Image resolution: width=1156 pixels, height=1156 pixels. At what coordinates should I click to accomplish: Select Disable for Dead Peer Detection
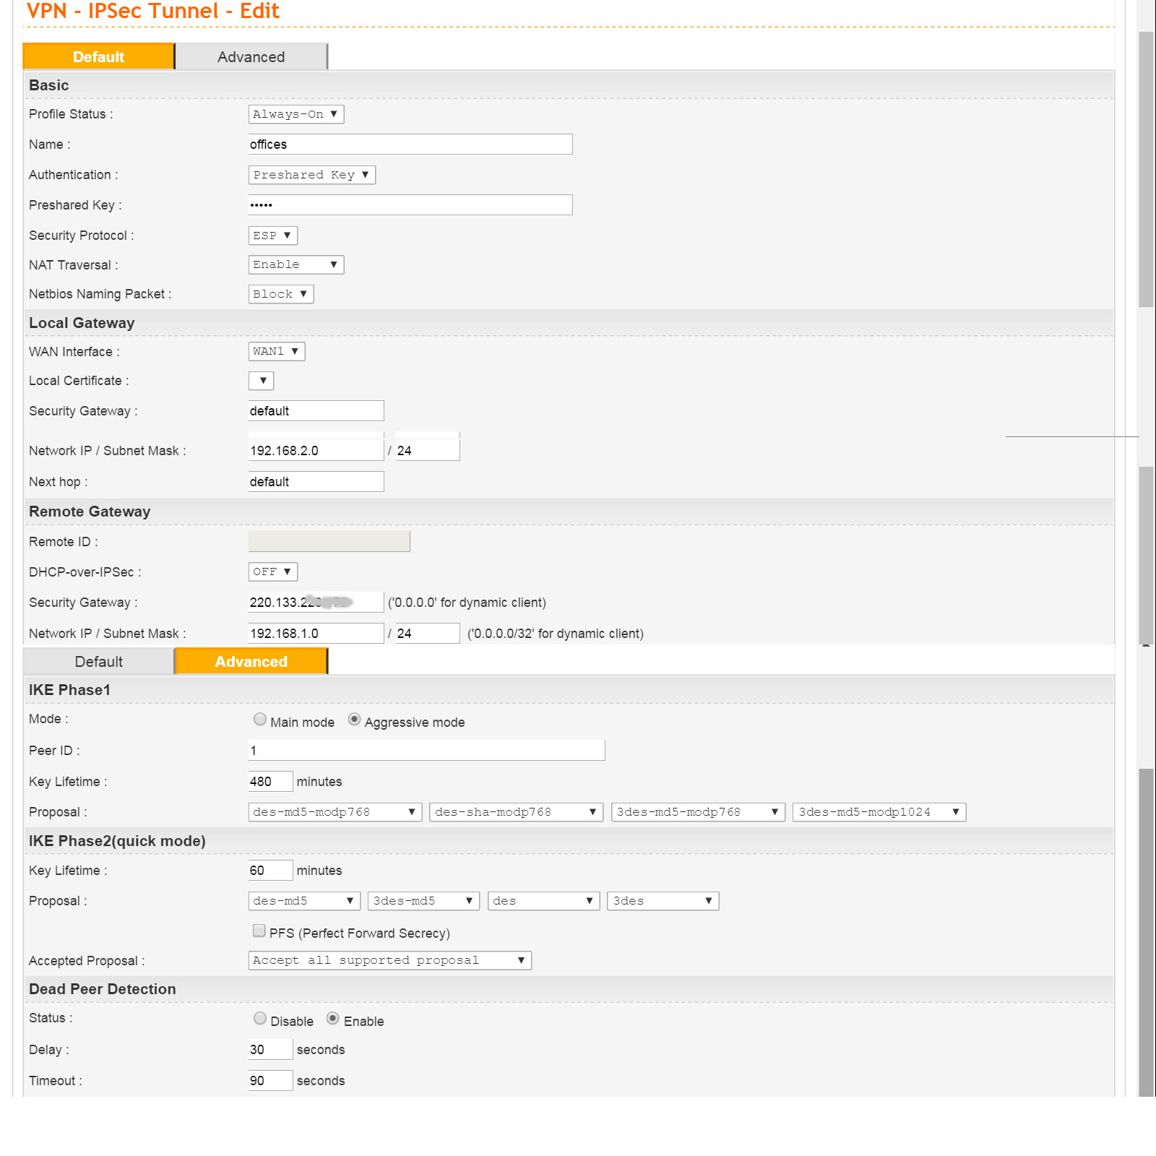click(x=260, y=1018)
